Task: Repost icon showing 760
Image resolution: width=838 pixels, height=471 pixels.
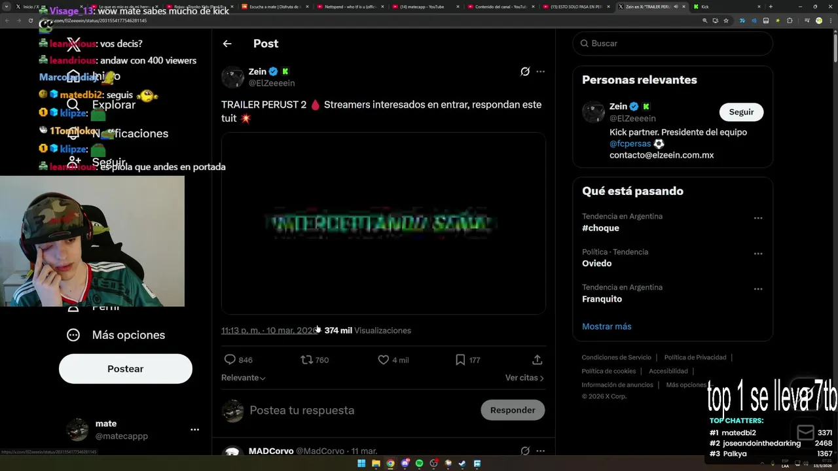Action: pos(306,360)
